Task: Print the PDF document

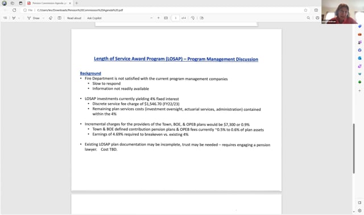Action: (317, 18)
